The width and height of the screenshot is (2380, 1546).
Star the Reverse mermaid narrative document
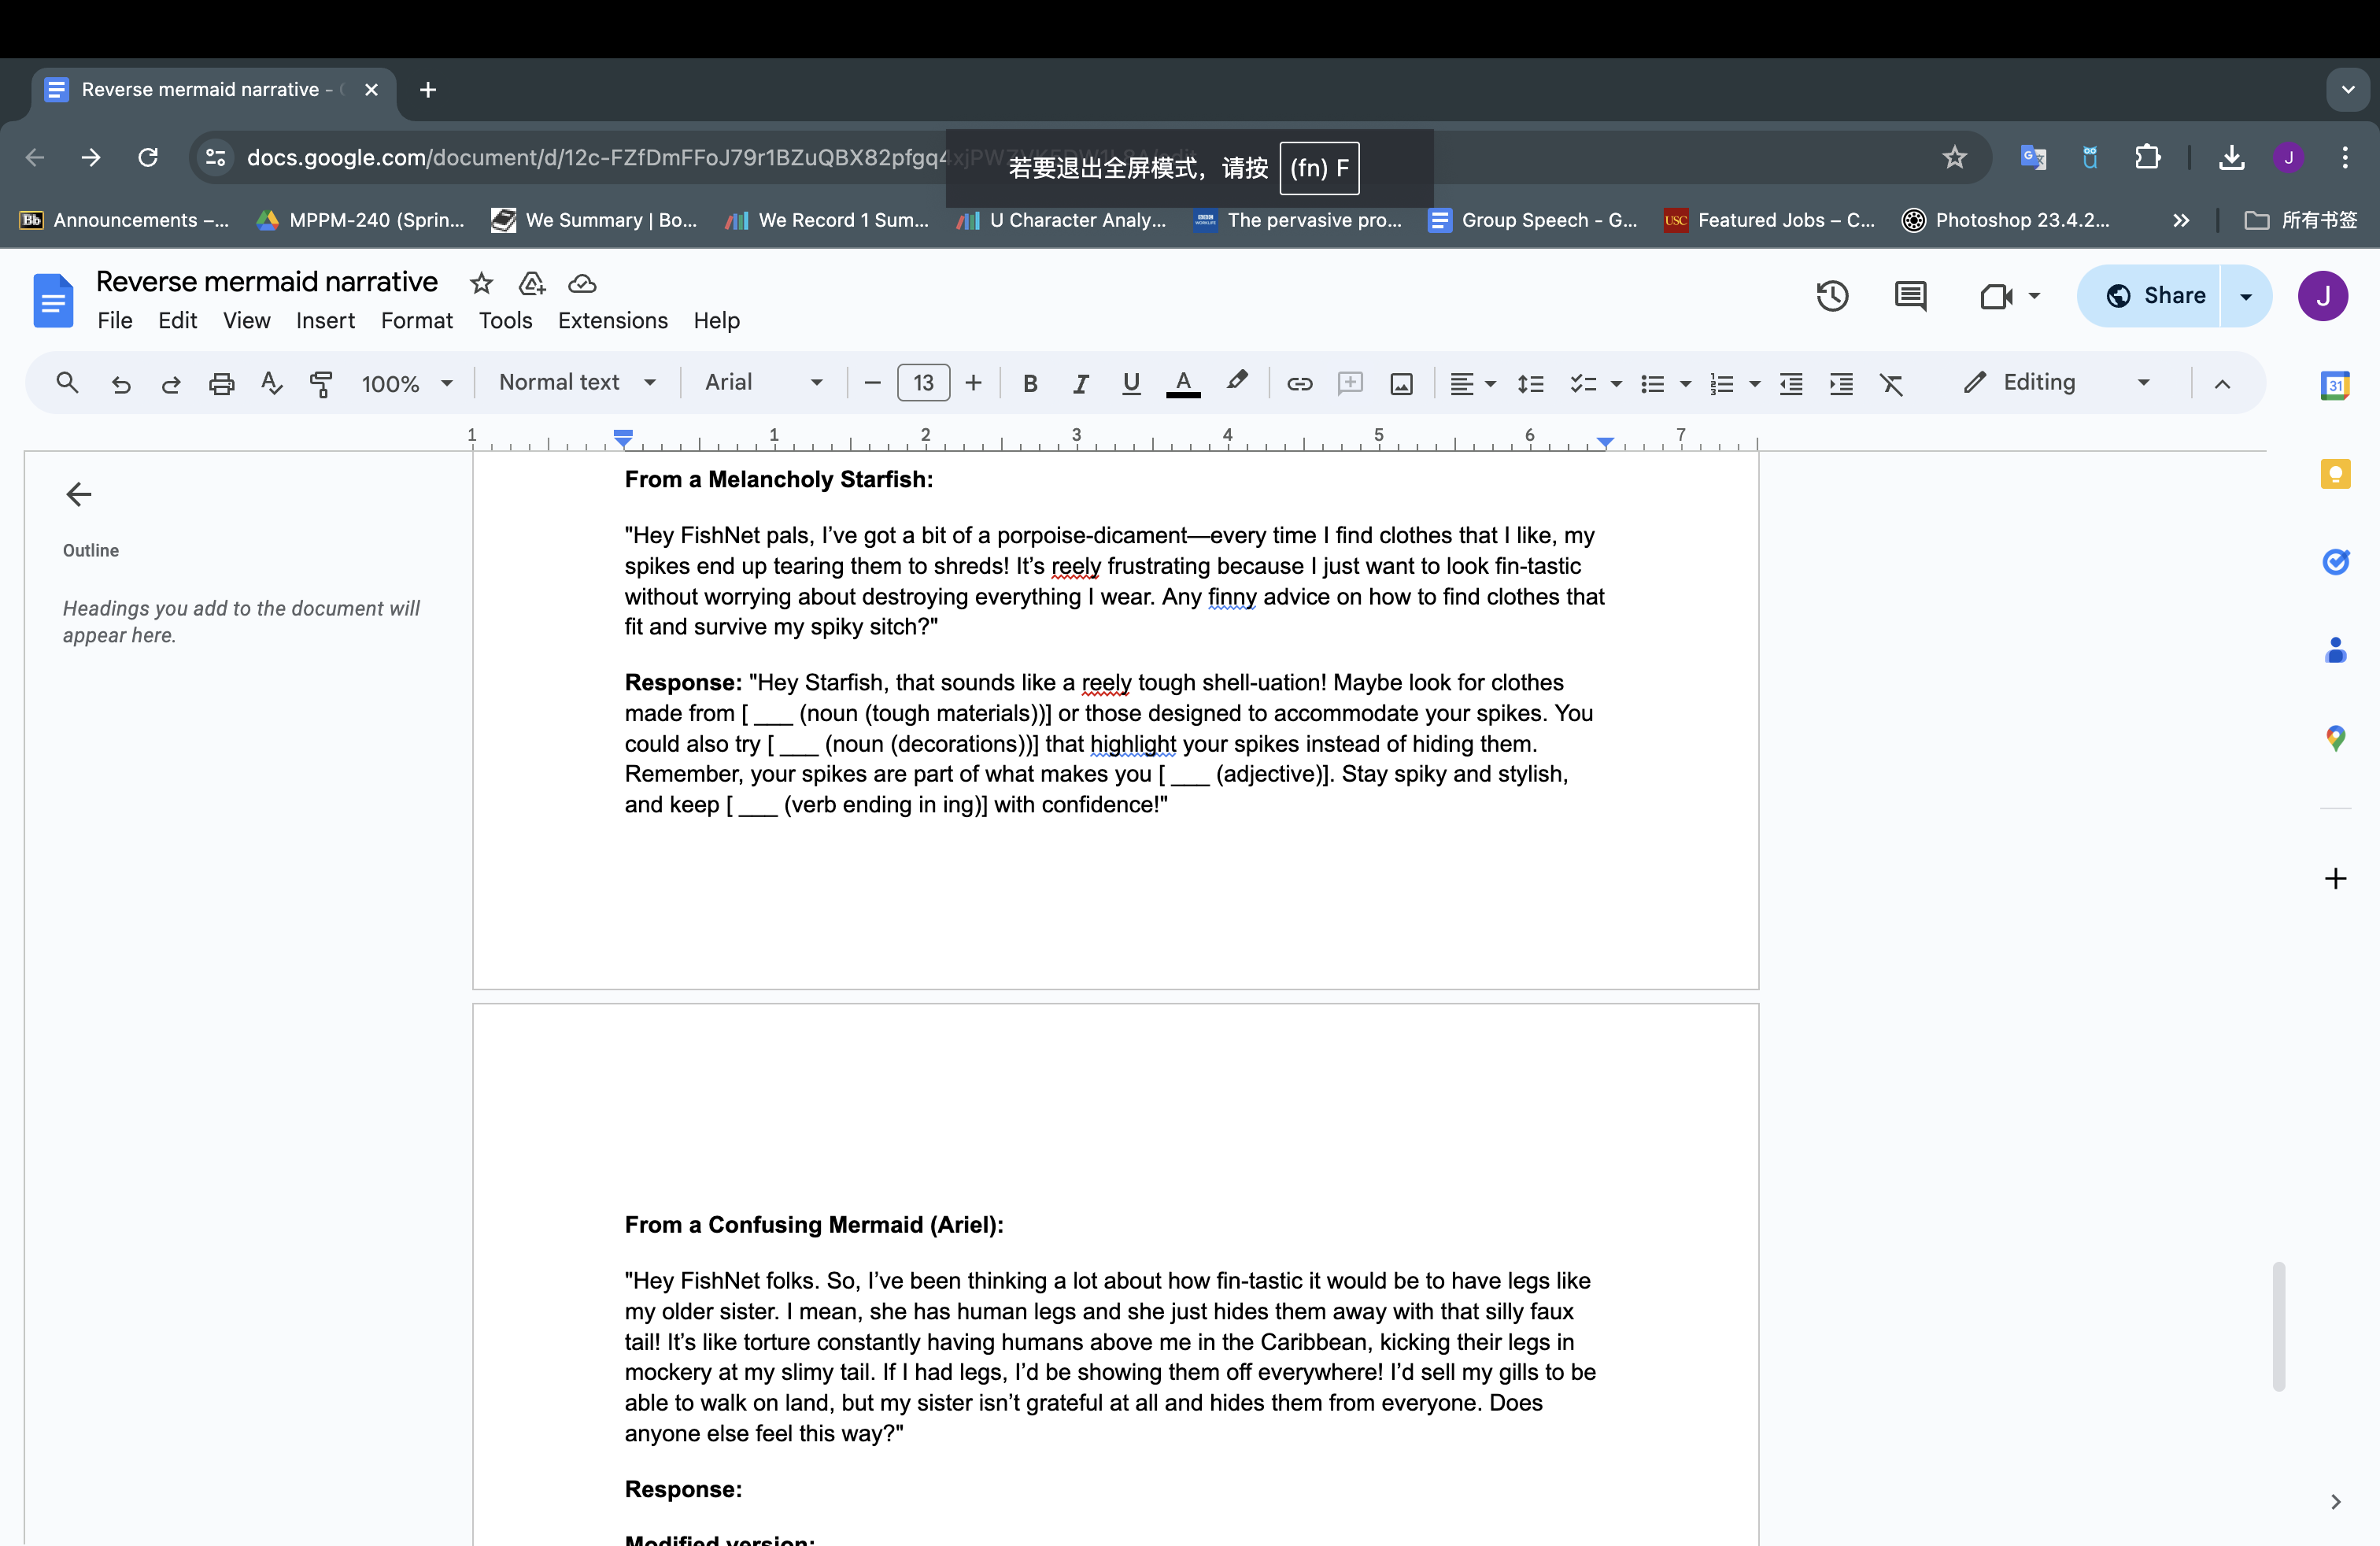(x=481, y=283)
